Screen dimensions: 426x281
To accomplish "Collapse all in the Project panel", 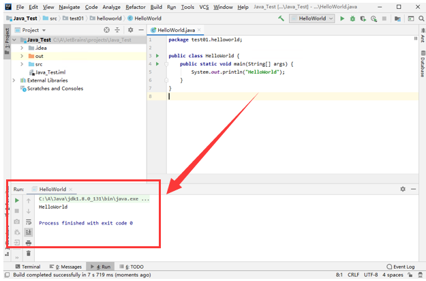I will 117,30.
